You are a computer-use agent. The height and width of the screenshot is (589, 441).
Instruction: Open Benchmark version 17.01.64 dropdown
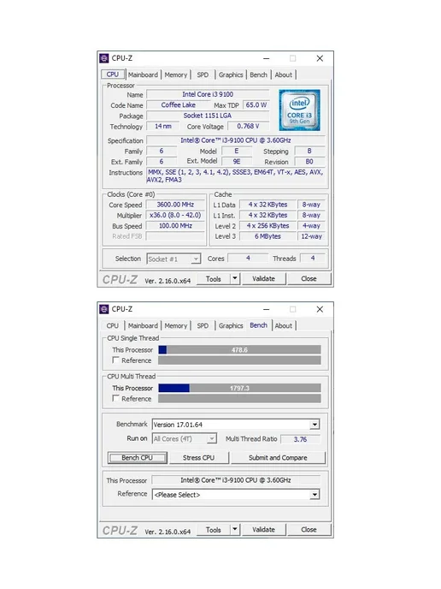pyautogui.click(x=236, y=425)
